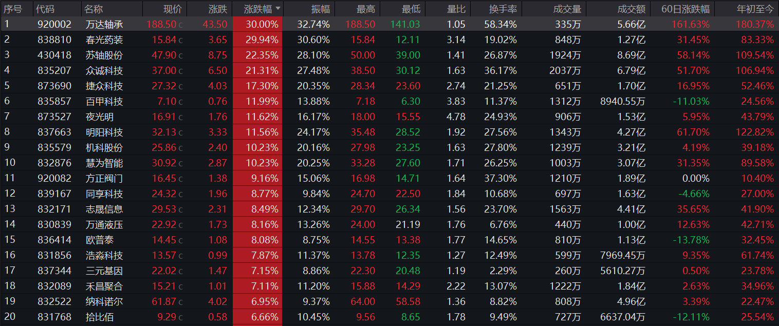Viewport: 779px width, 326px height.
Task: Select stock 三元基因
Action: click(104, 271)
